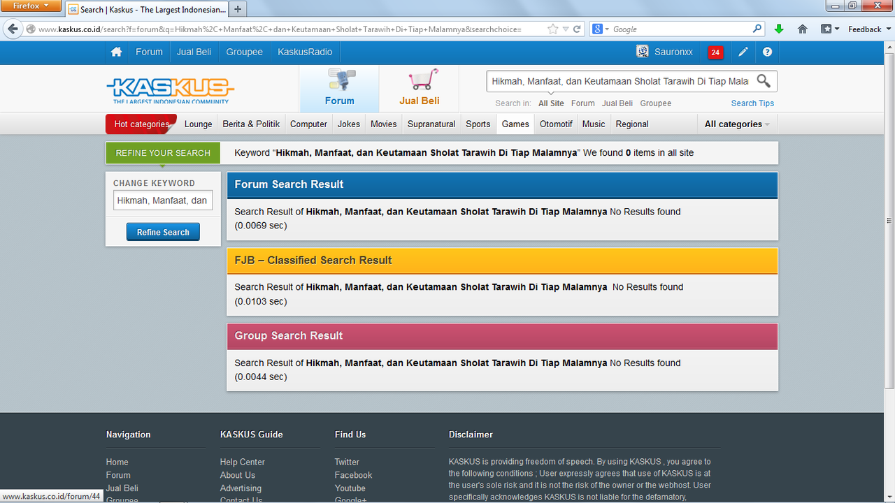This screenshot has width=895, height=503.
Task: Click the Kaskus home icon
Action: point(116,52)
